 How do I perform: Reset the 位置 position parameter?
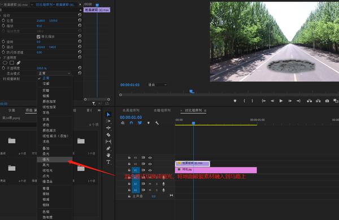(80, 20)
